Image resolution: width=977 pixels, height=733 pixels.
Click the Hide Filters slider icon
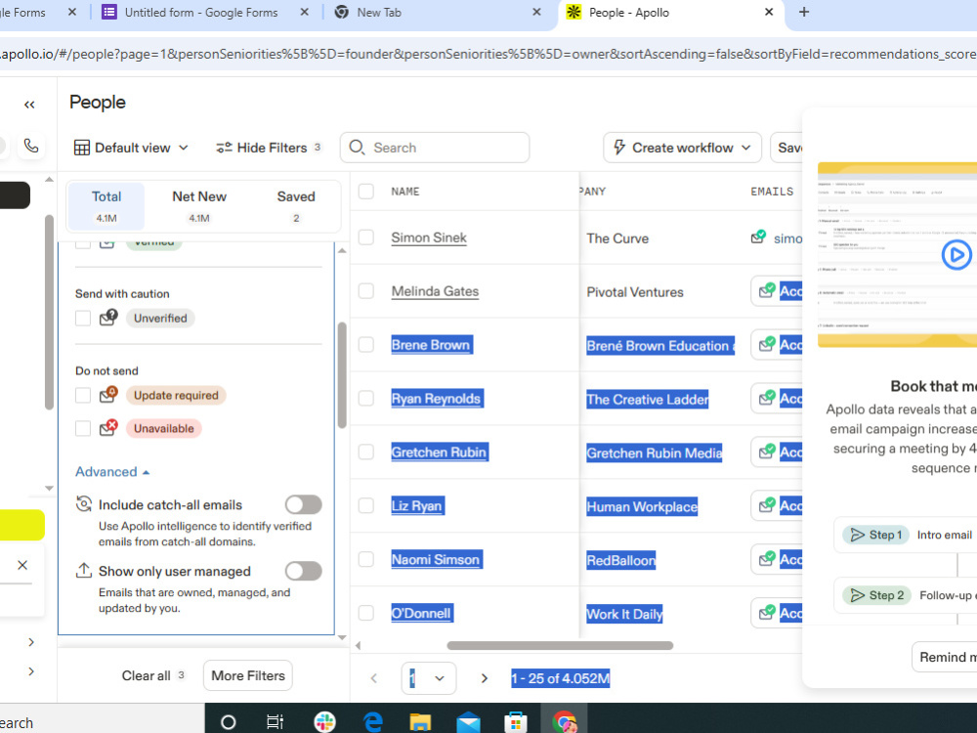coord(224,148)
